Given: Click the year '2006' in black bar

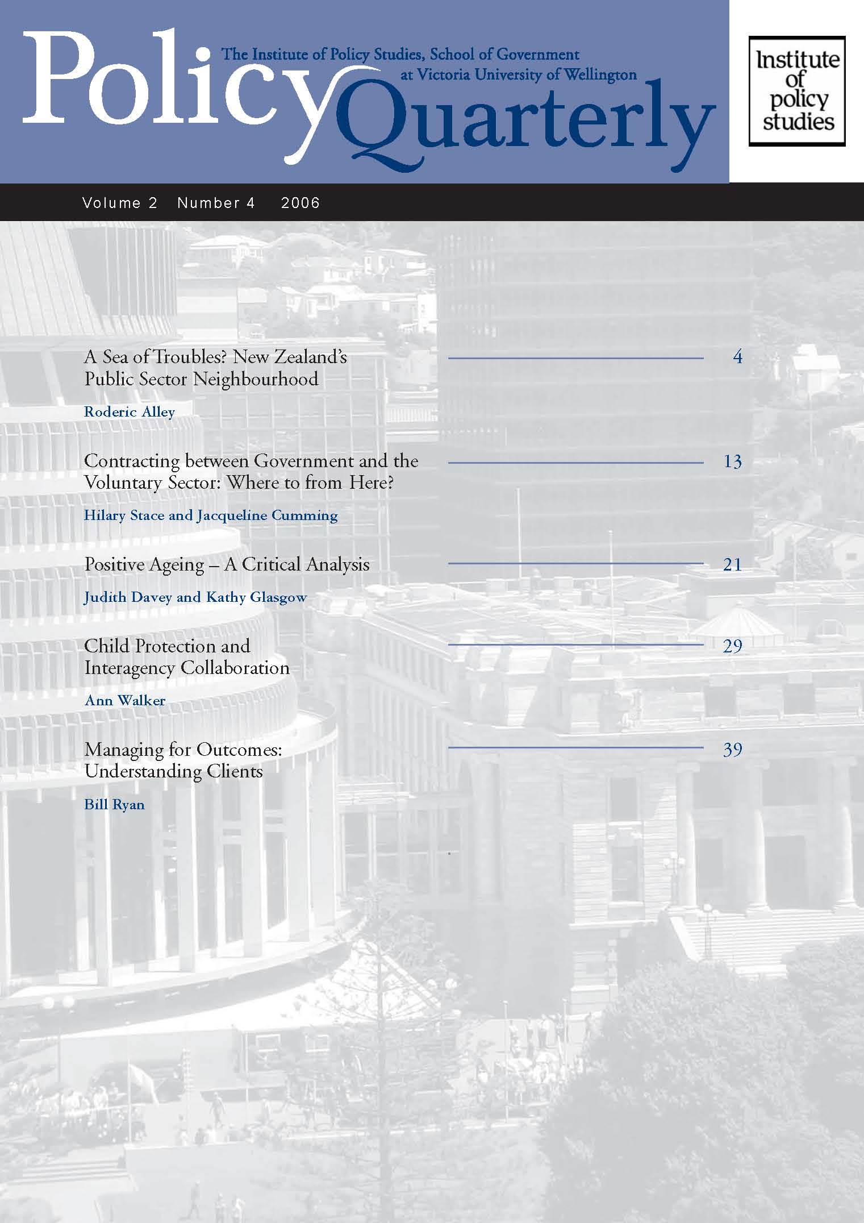Looking at the screenshot, I should pyautogui.click(x=300, y=203).
